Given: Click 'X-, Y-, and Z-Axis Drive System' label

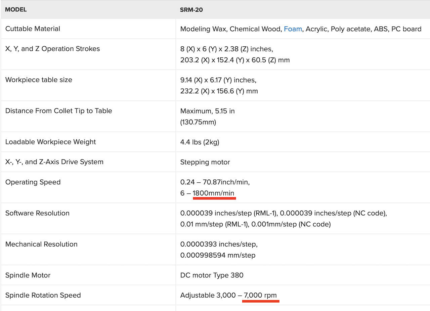Looking at the screenshot, I should point(54,162).
